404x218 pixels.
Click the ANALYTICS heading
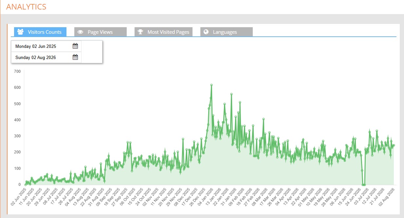(26, 7)
